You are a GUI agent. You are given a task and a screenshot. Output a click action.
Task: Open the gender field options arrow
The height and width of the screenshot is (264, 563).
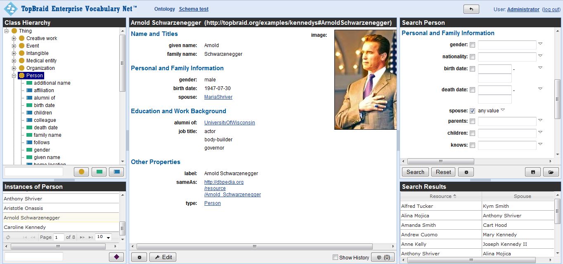[x=540, y=44]
